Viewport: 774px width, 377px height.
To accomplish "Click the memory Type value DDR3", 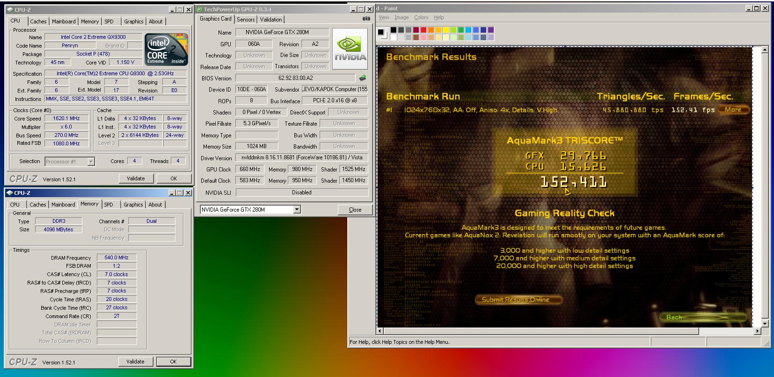I will coord(59,221).
